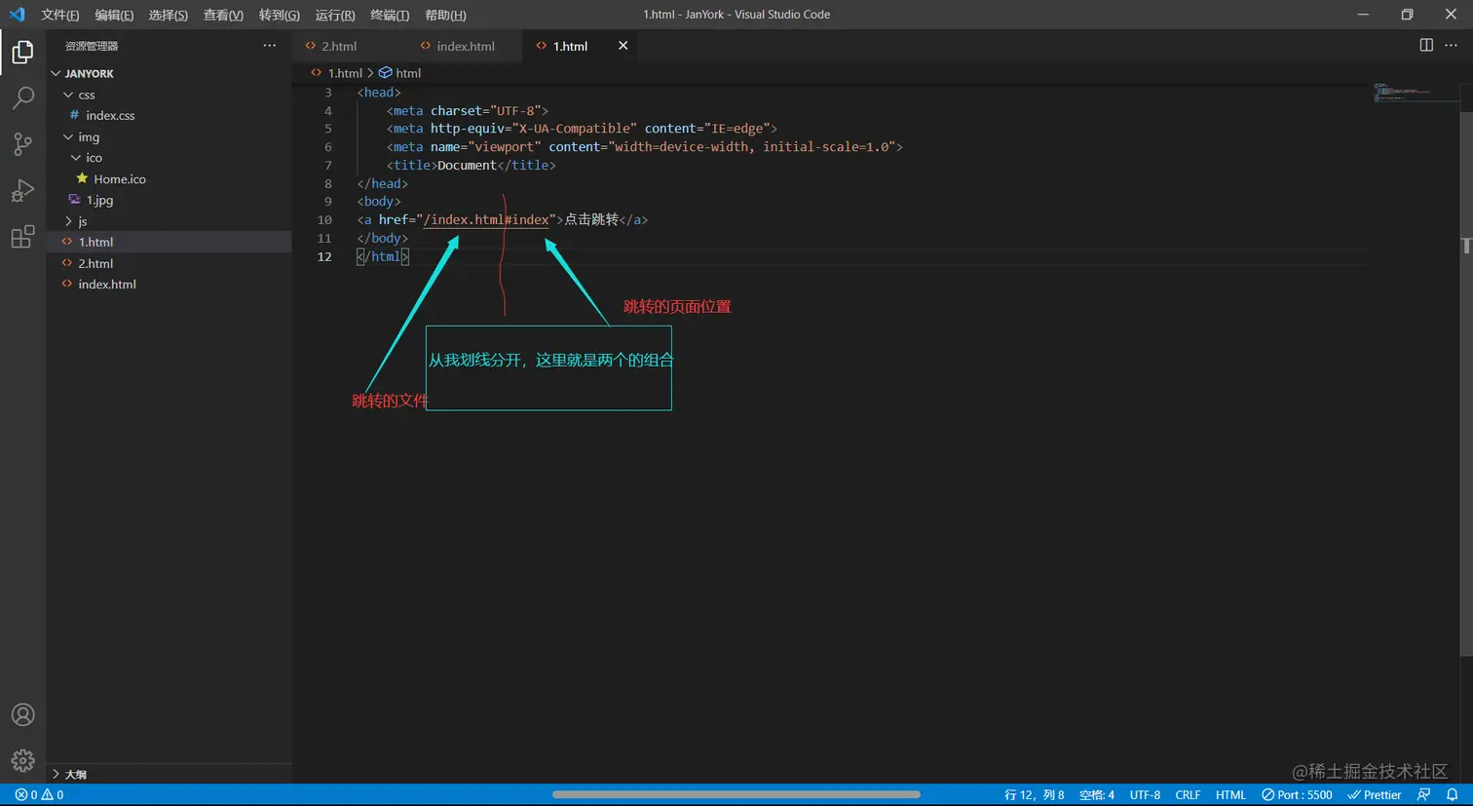1473x806 pixels.
Task: Open the 运行(R) menu
Action: coord(335,15)
